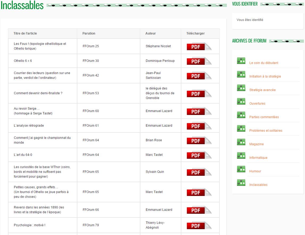Open the Stratégie avancée category
This screenshot has width=305, height=235.
click(262, 90)
